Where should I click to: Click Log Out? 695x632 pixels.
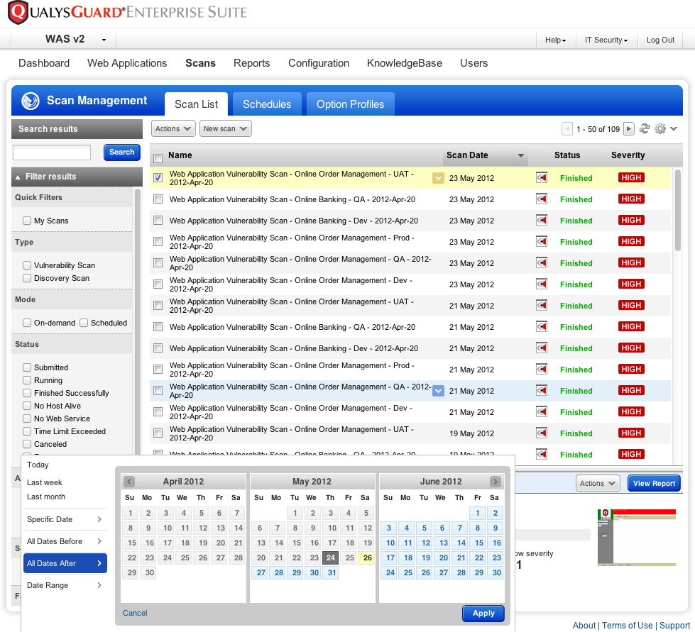[660, 40]
